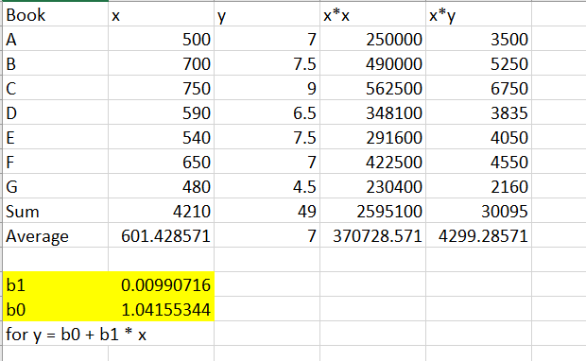The height and width of the screenshot is (361, 586).
Task: Click the cell labeled 'C'
Action: (56, 88)
